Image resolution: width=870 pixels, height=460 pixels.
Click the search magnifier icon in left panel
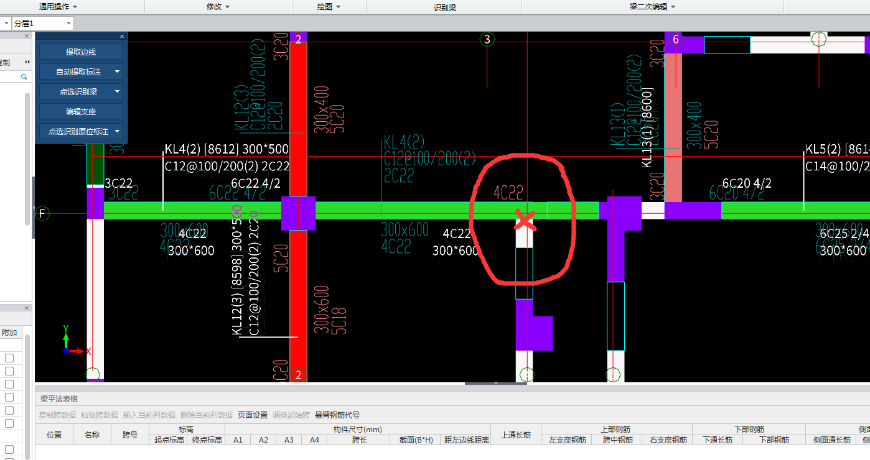tap(24, 77)
